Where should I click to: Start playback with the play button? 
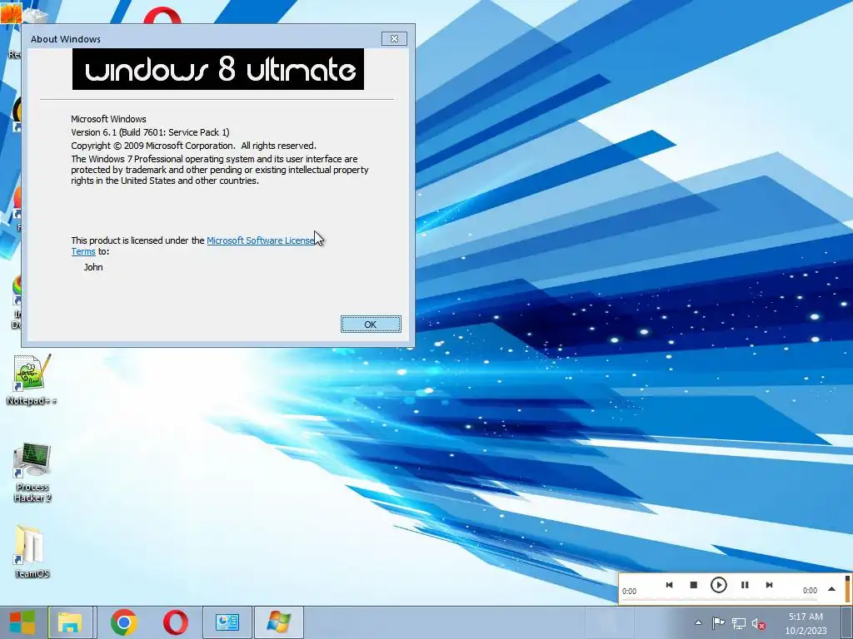pyautogui.click(x=719, y=585)
